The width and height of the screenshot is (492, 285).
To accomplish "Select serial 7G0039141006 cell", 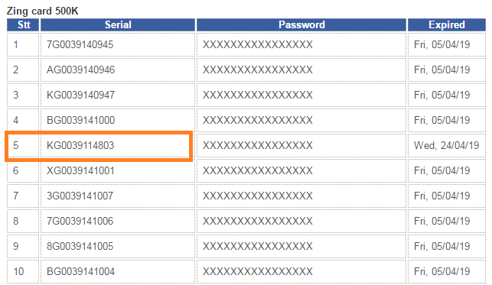I will [118, 221].
